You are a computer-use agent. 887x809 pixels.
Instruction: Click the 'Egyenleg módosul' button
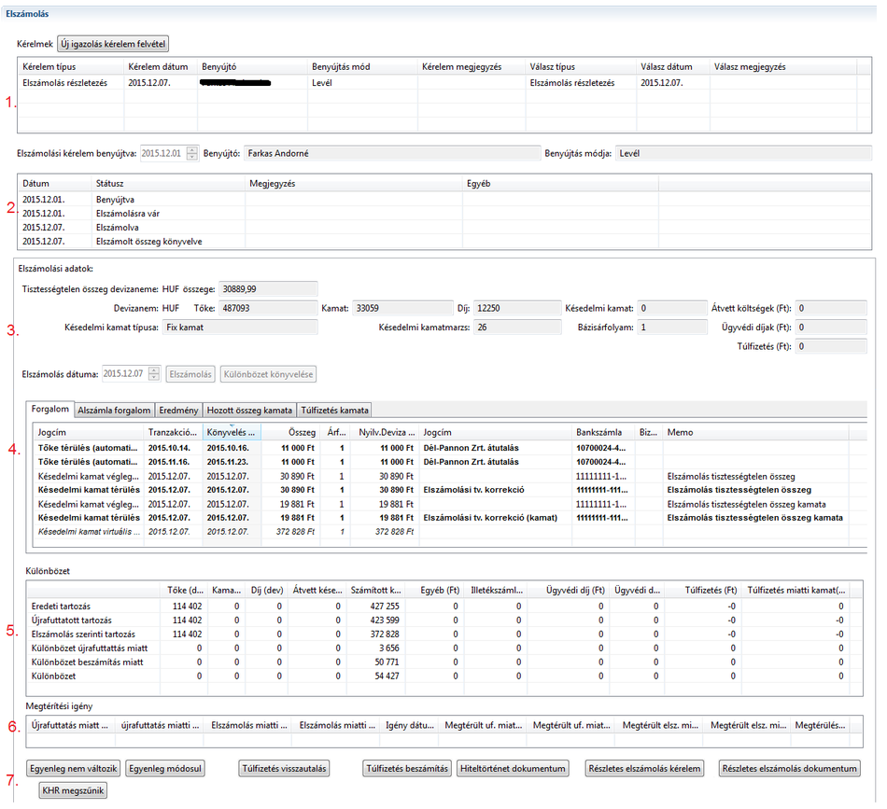[x=166, y=769]
